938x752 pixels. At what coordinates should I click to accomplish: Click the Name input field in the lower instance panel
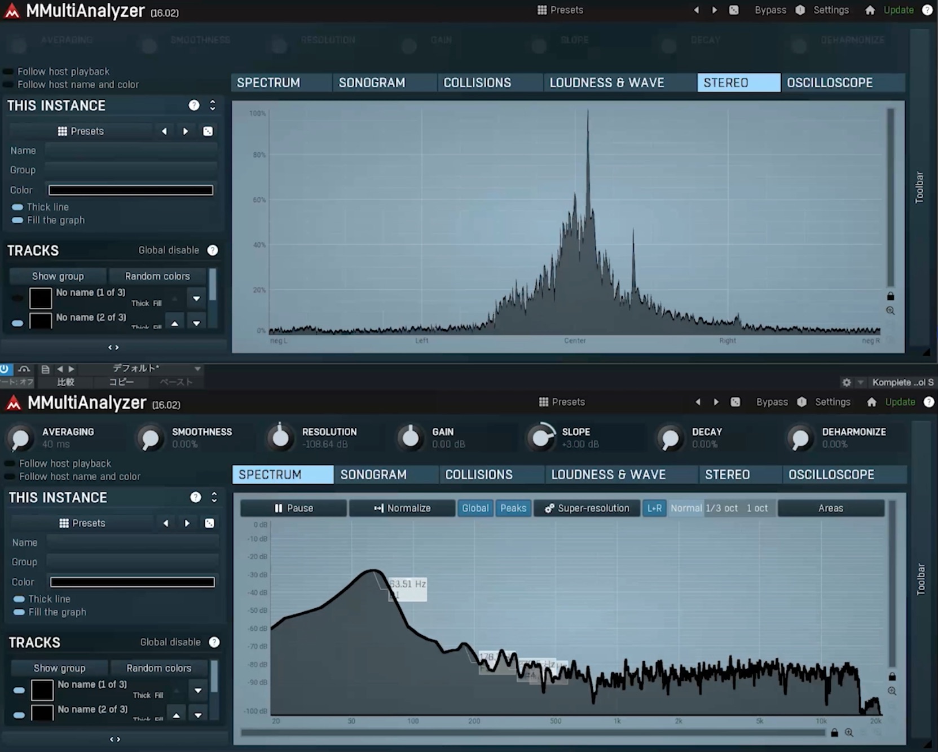click(x=133, y=542)
